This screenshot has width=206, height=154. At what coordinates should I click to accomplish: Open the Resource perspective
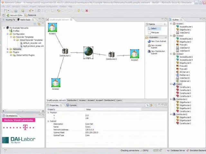31,15
